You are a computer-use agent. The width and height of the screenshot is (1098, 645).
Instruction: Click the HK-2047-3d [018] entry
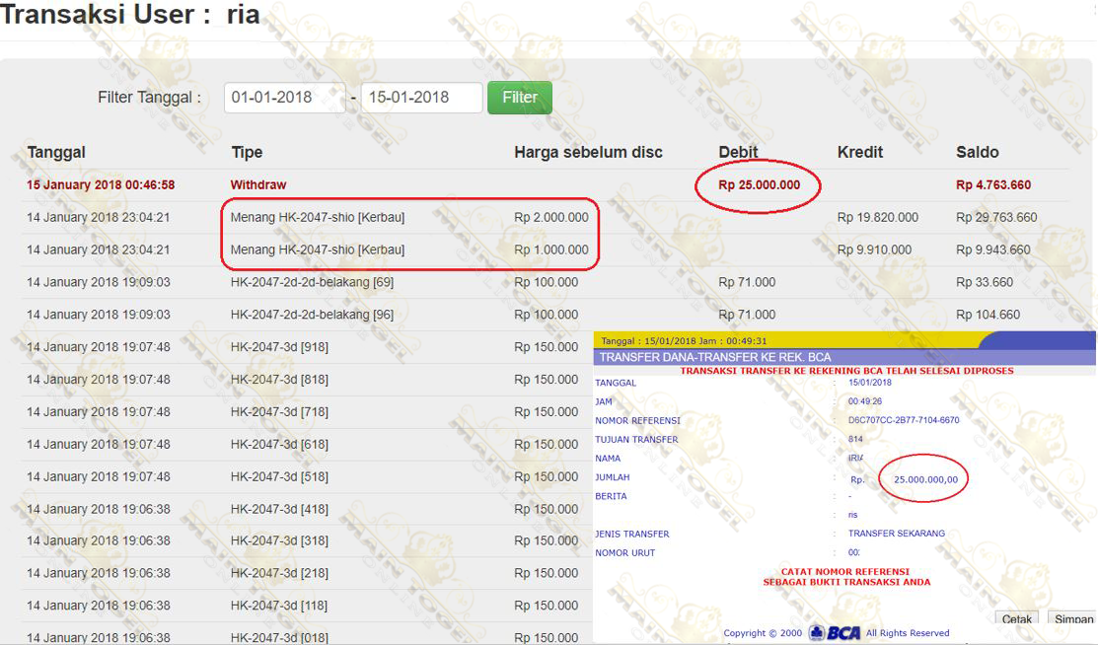279,638
